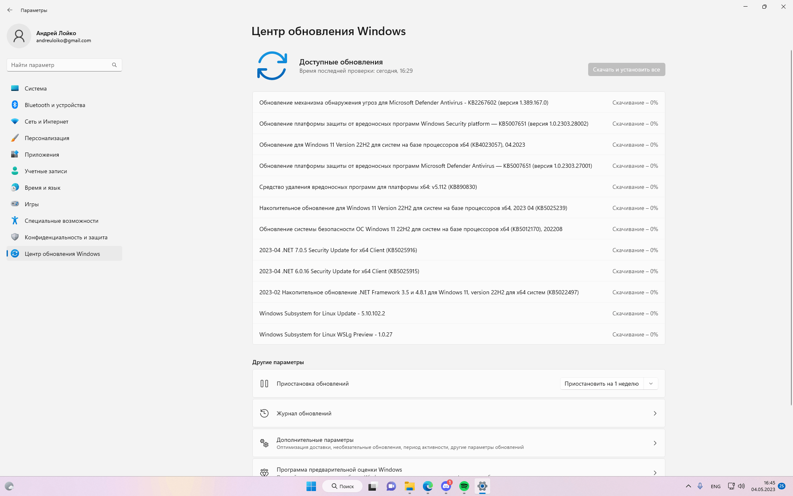Open Дополнительные параметры via its right chevron
Viewport: 793px width, 496px height.
click(x=655, y=443)
